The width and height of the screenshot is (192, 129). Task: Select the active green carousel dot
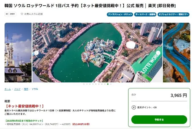[108, 84]
